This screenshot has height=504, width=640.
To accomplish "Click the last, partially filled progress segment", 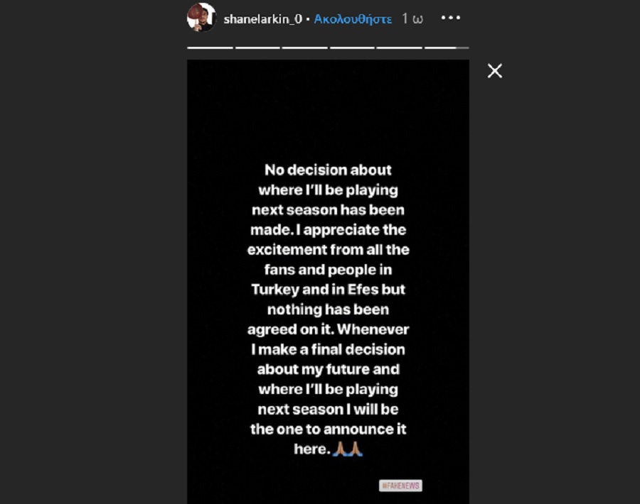I will (x=447, y=48).
